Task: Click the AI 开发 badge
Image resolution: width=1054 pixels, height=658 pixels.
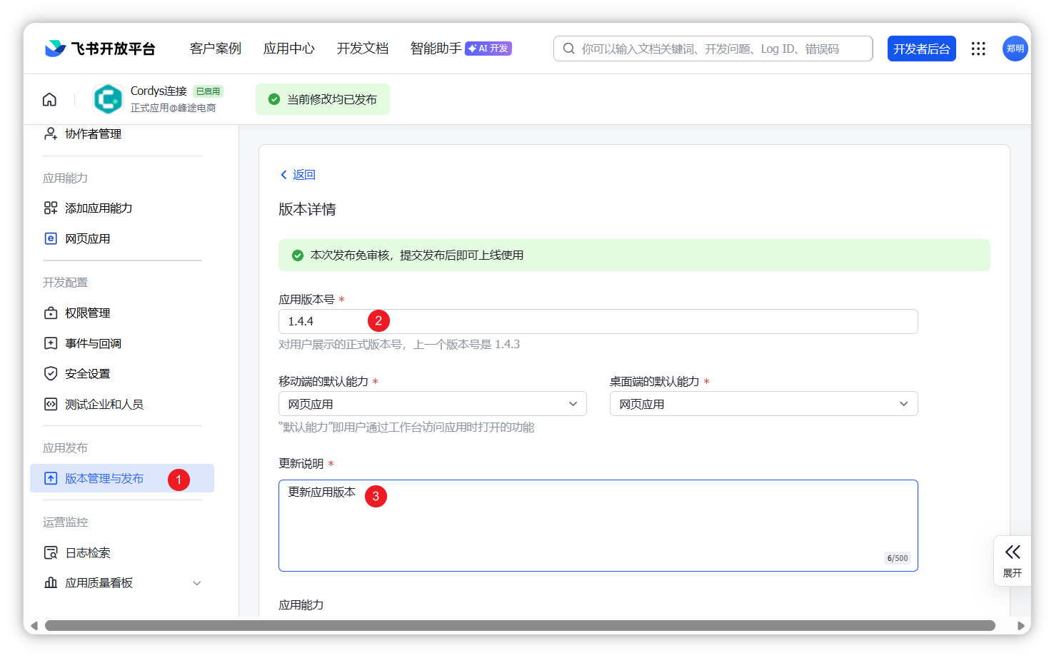Action: pyautogui.click(x=488, y=49)
